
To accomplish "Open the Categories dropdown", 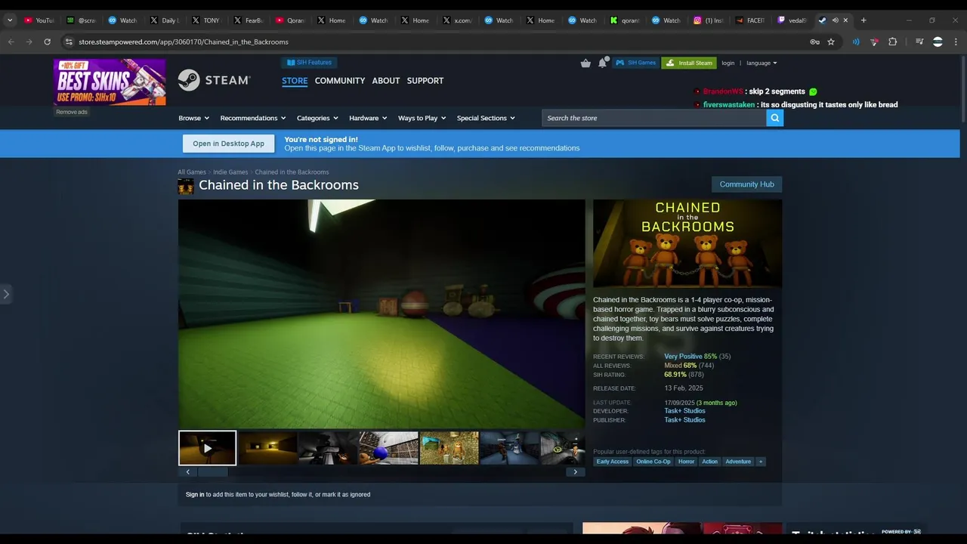I will 317,118.
